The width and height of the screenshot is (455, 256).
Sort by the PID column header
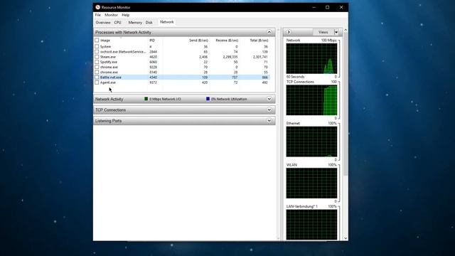pyautogui.click(x=152, y=41)
